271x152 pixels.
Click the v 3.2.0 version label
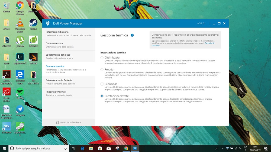(201, 23)
